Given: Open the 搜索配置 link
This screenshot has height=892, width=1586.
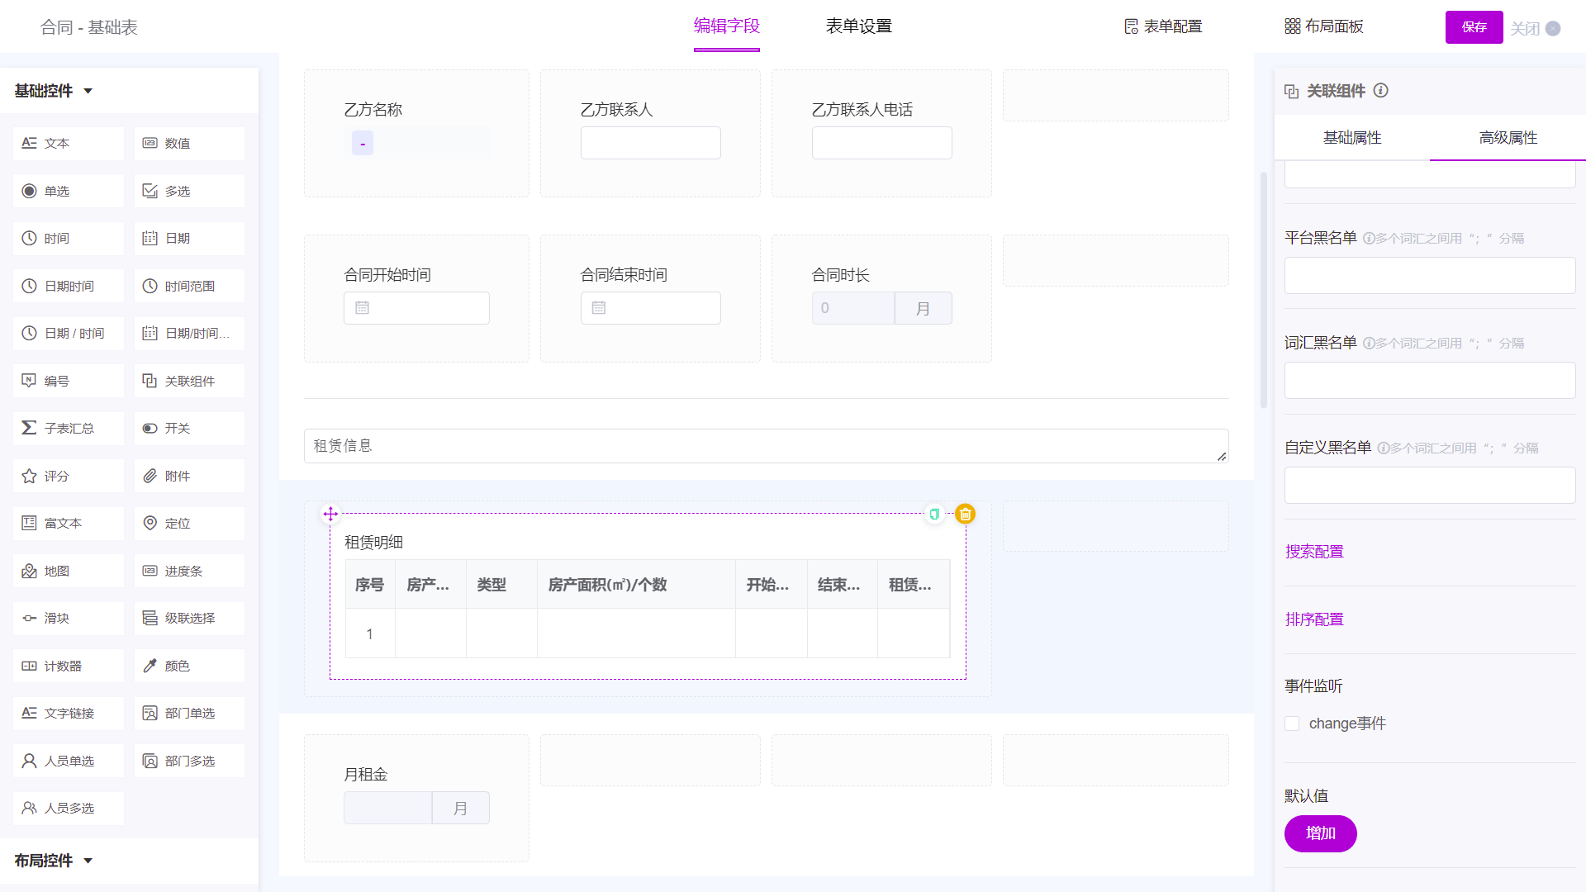Looking at the screenshot, I should [1314, 552].
